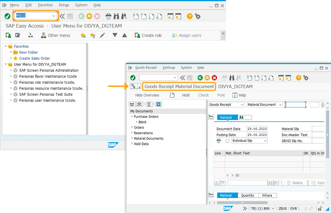Click the Print icon in SAP Easy Access toolbar
331x213 pixels.
(x=108, y=16)
